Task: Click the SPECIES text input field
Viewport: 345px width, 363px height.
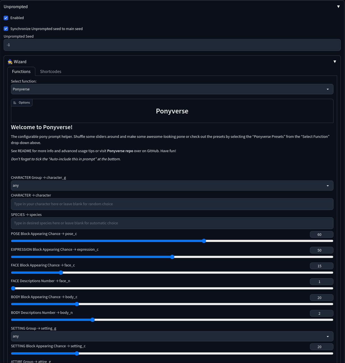Action: [x=172, y=223]
